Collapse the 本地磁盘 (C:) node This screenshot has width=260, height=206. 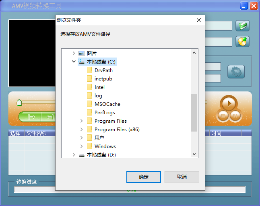74,62
